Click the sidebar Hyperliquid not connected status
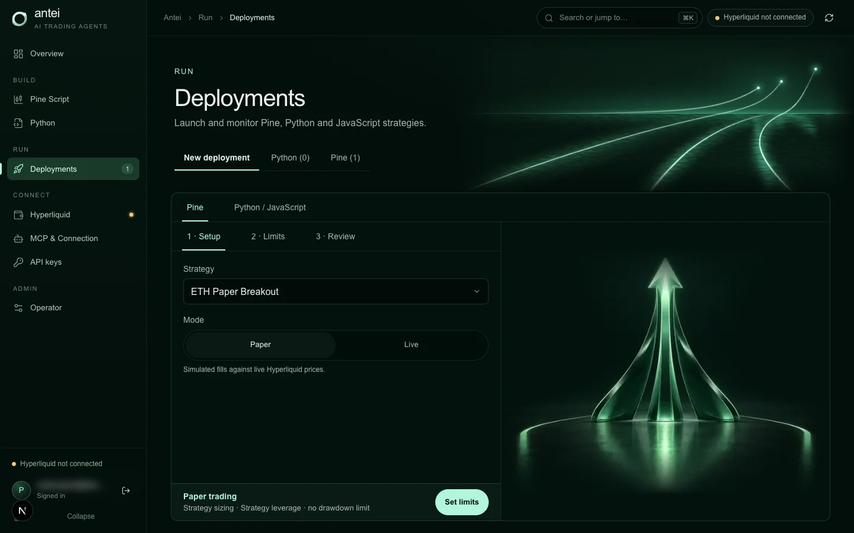Image resolution: width=854 pixels, height=533 pixels. pos(57,464)
